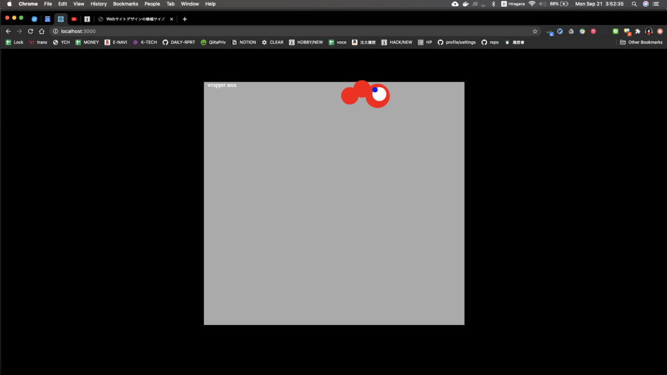Open the Window menu
Image resolution: width=667 pixels, height=375 pixels.
pyautogui.click(x=190, y=4)
